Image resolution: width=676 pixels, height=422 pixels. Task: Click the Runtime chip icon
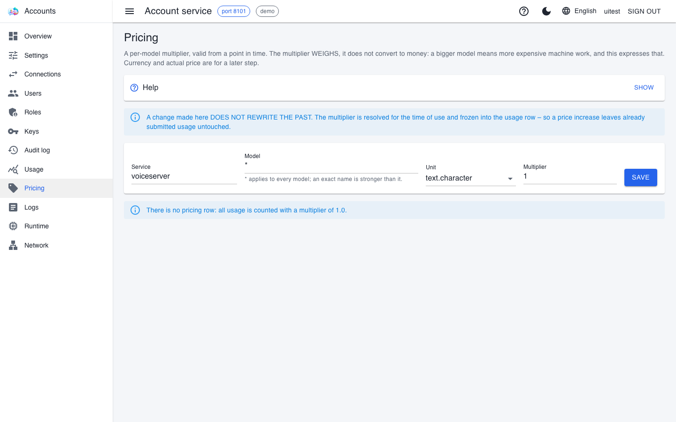[x=13, y=226]
